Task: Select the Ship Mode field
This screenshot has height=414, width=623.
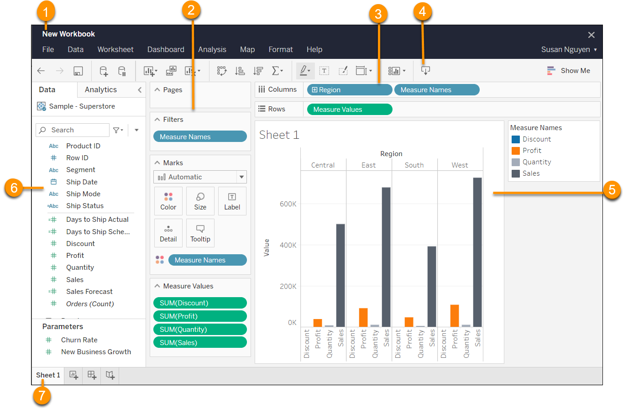Action: 83,194
